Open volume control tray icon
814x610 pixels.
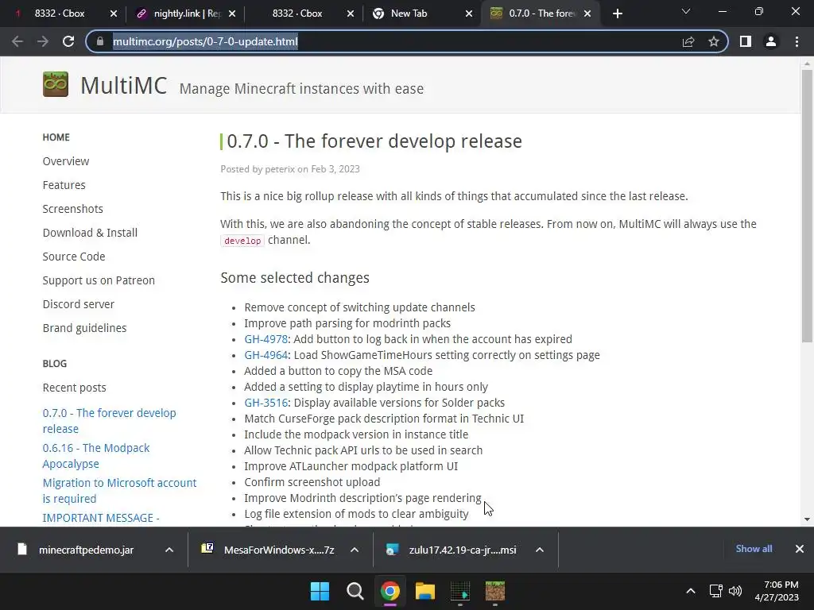click(x=735, y=591)
